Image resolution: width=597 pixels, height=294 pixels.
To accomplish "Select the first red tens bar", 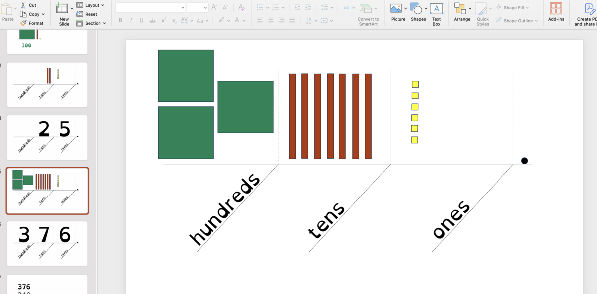I will 292,116.
